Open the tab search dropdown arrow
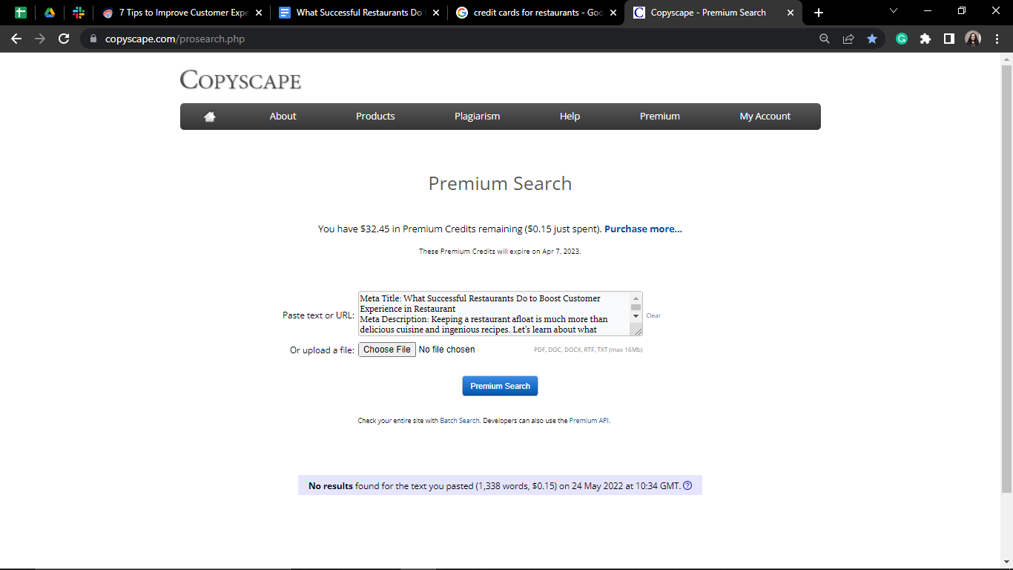 click(x=894, y=10)
